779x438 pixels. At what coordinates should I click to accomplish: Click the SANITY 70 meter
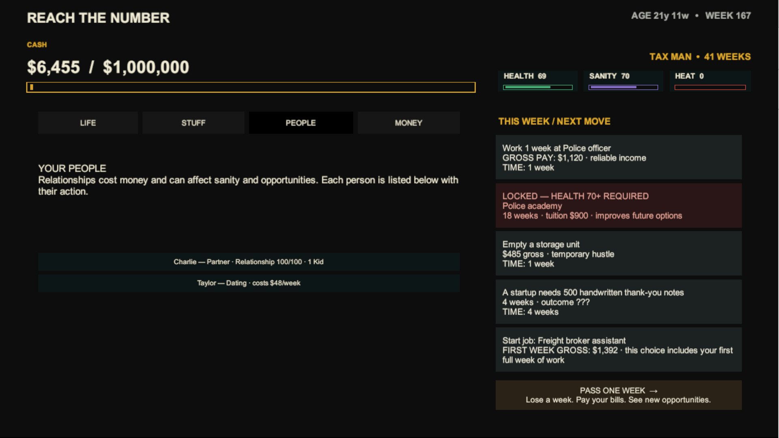pyautogui.click(x=623, y=81)
